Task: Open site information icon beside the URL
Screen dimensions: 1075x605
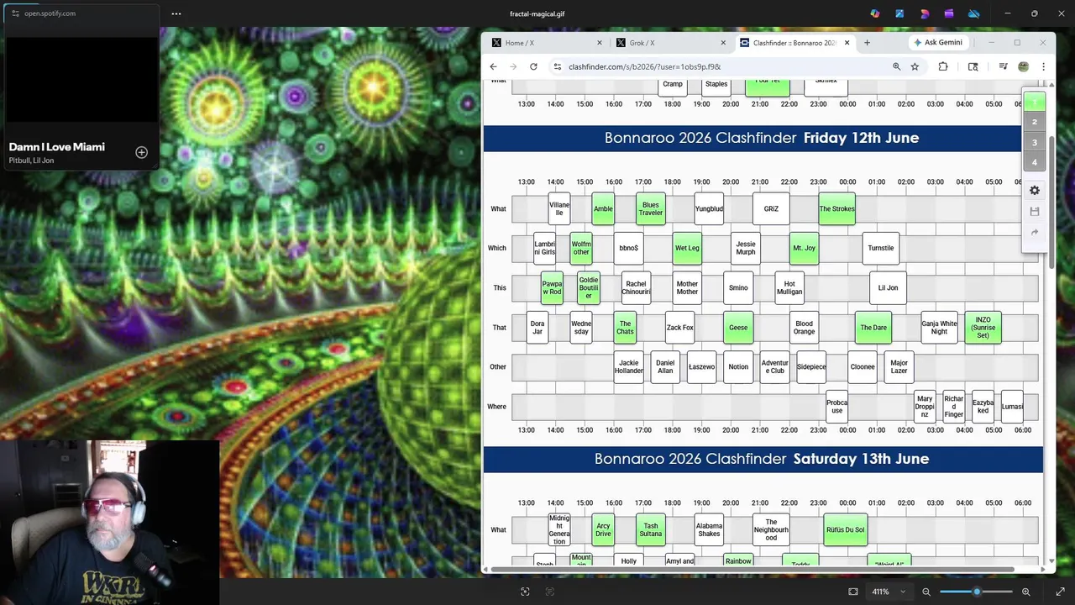Action: pyautogui.click(x=557, y=66)
